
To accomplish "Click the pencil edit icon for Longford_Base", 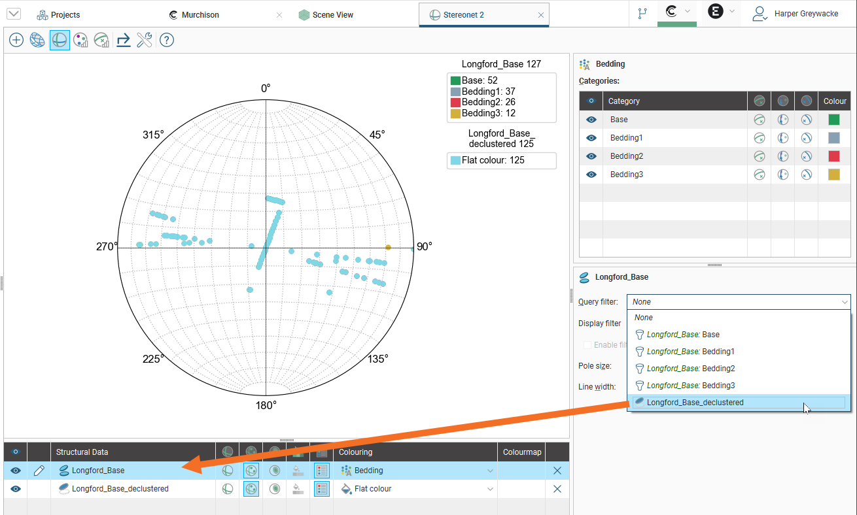I will coord(39,471).
